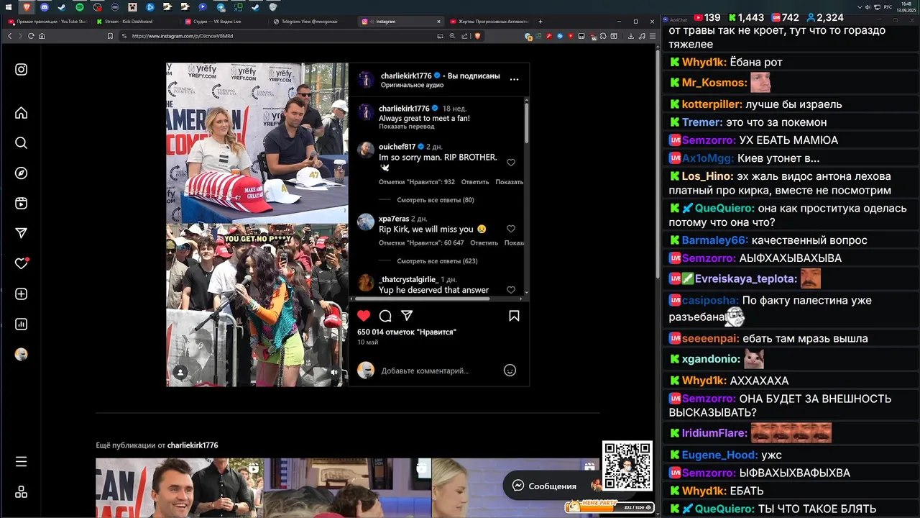Screen dimensions: 920x518
Task: Open Instagram Search magnifier icon
Action: point(21,143)
